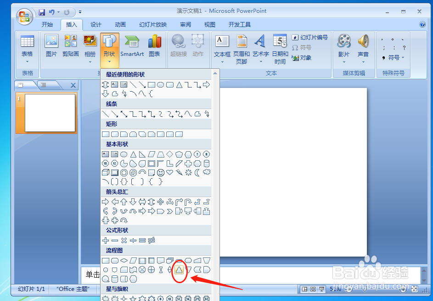Open Customize Quick Access Toolbar dropdown
433x301 pixels.
[80, 12]
